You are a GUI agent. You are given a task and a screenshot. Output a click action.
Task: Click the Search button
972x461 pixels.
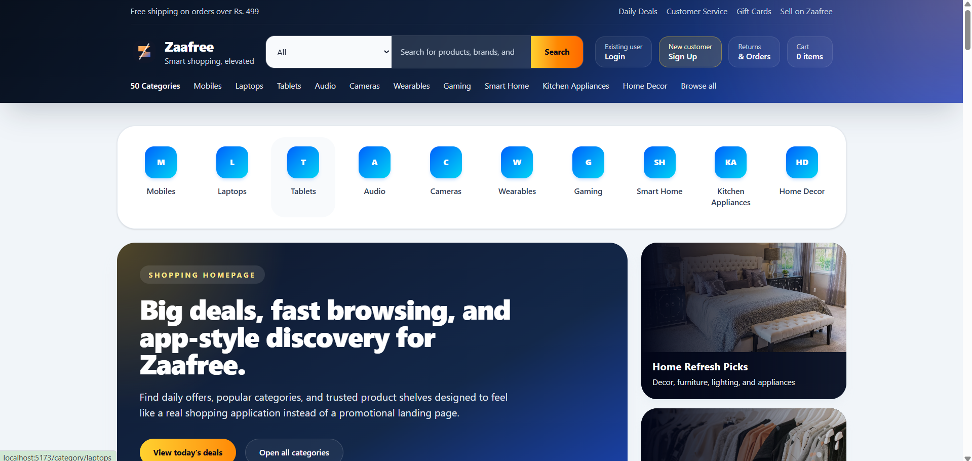pos(557,52)
